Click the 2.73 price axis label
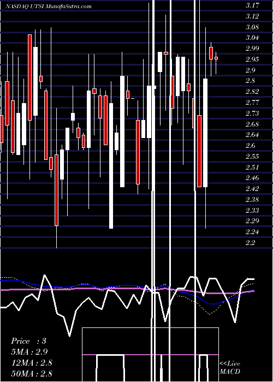The width and height of the screenshot is (273, 382). click(252, 114)
